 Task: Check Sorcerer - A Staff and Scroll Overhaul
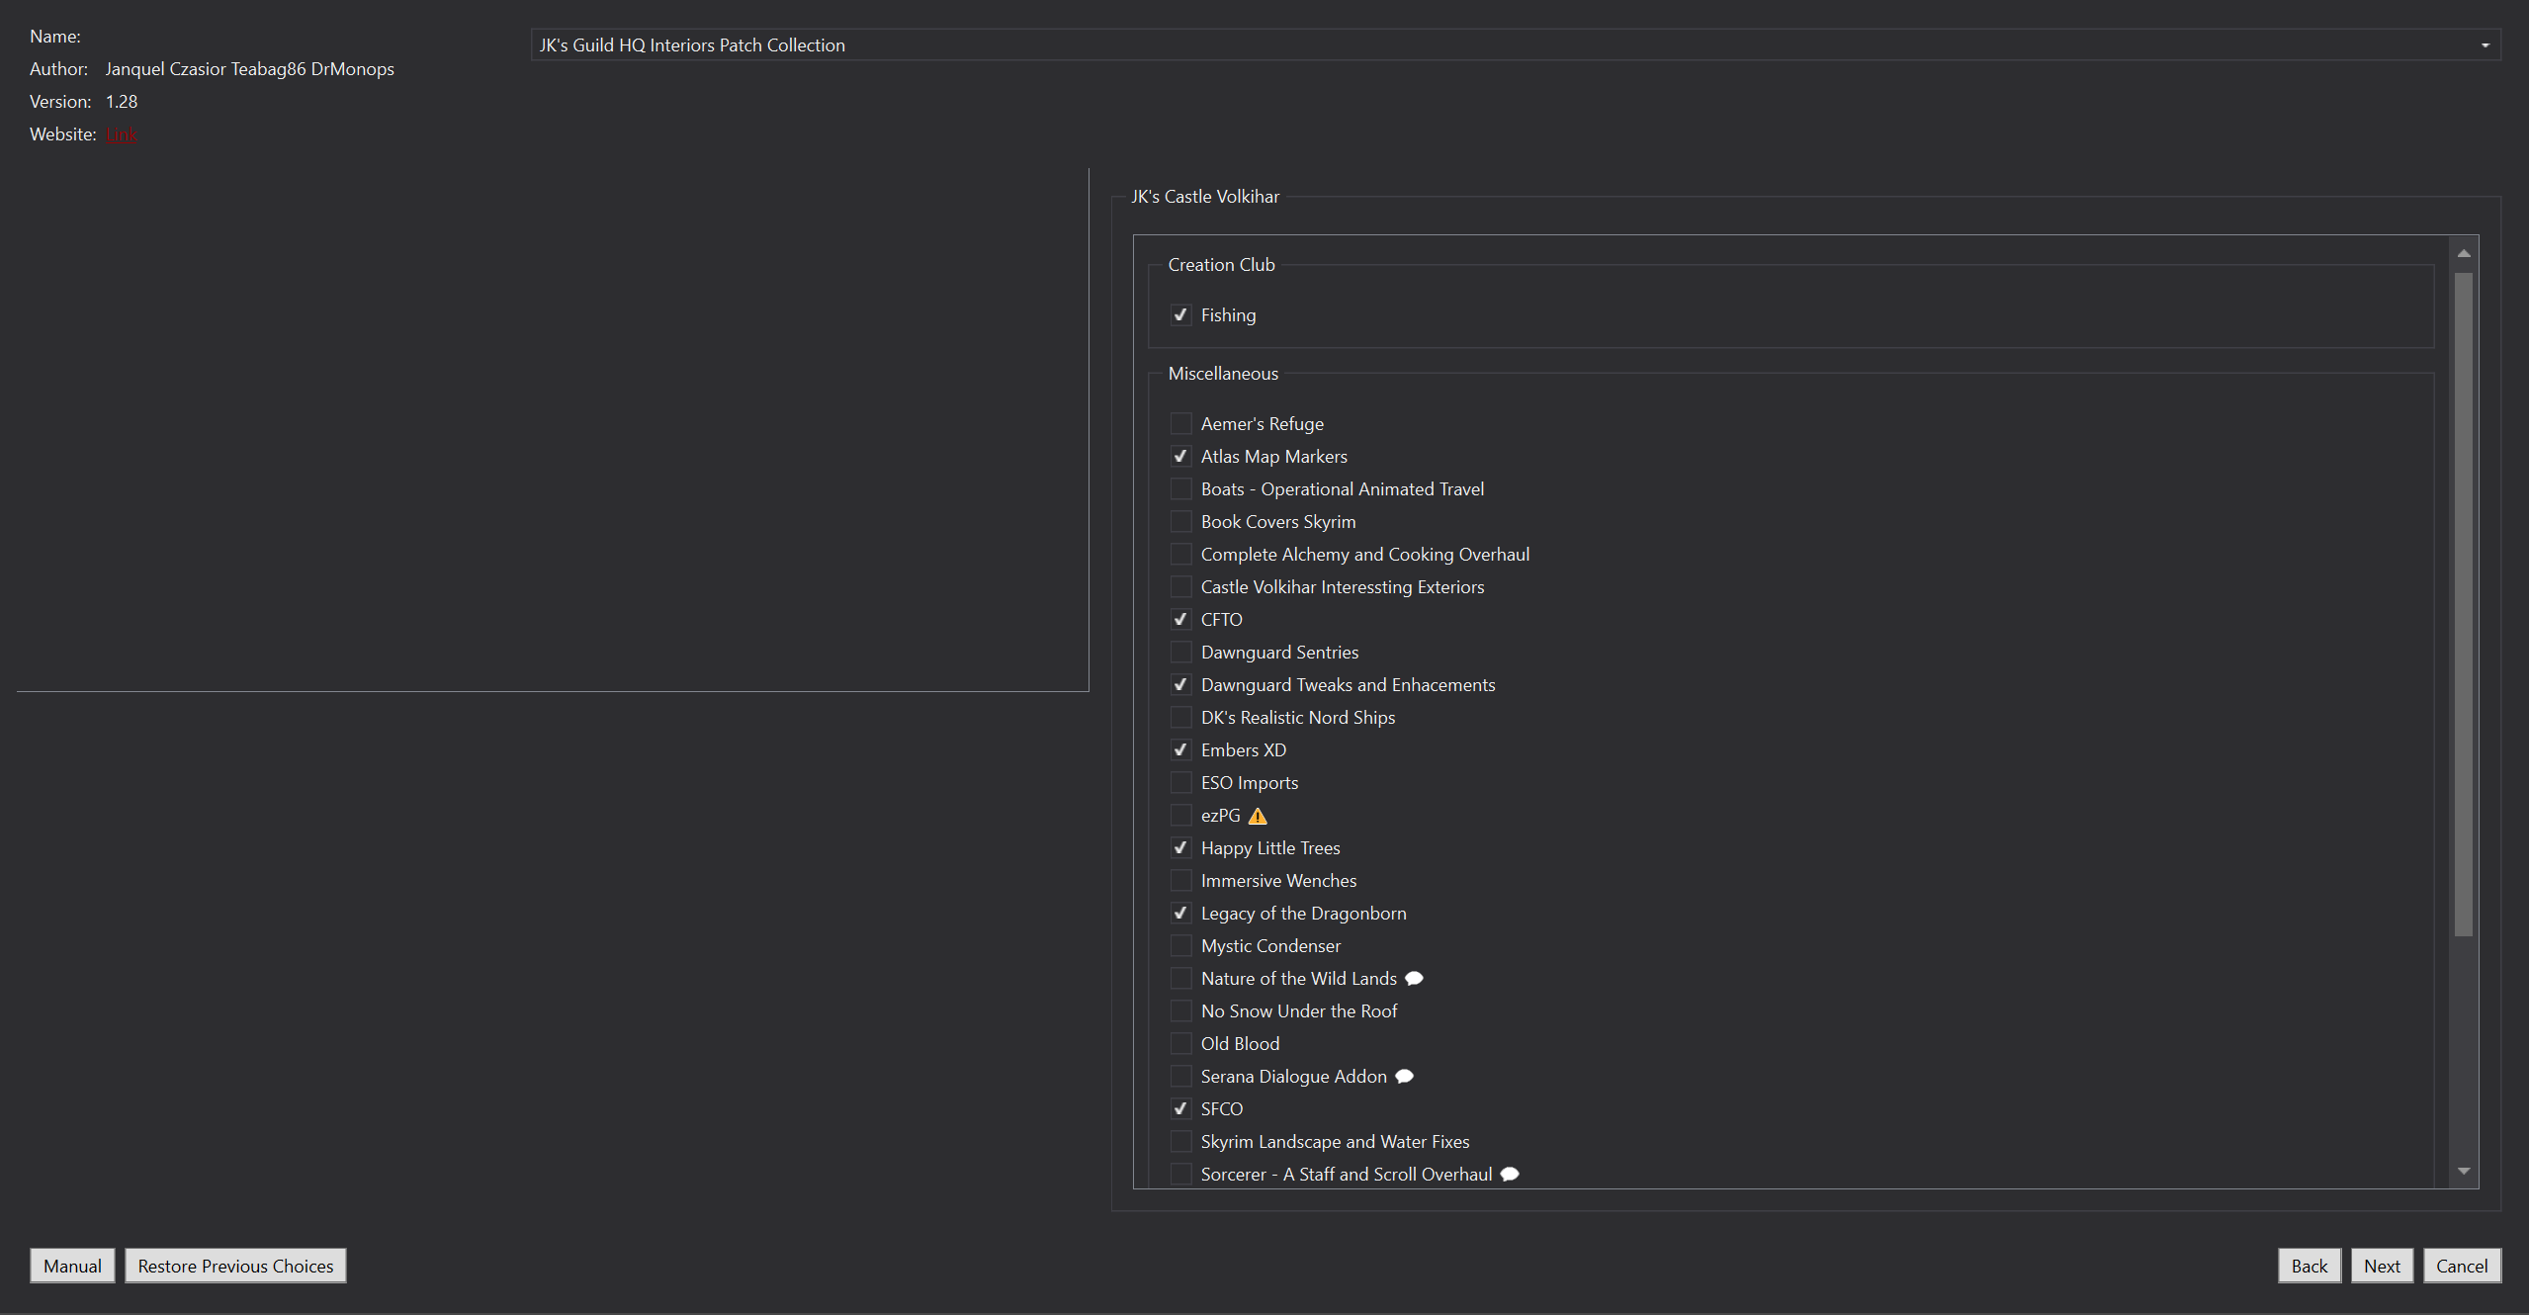tap(1180, 1175)
